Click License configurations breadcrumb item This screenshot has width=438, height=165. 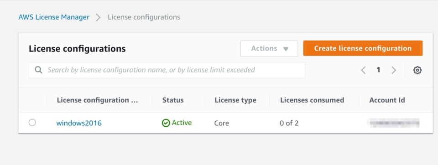click(144, 17)
